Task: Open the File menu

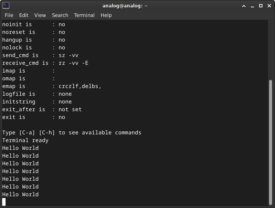Action: point(9,15)
